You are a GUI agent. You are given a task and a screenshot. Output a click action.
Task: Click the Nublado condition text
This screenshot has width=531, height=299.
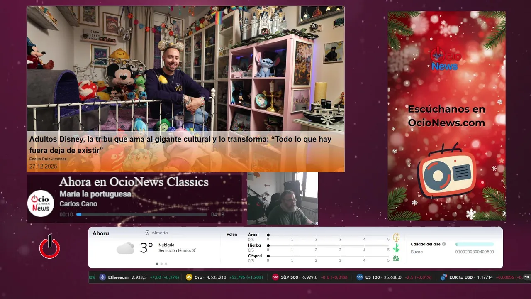coord(166,245)
